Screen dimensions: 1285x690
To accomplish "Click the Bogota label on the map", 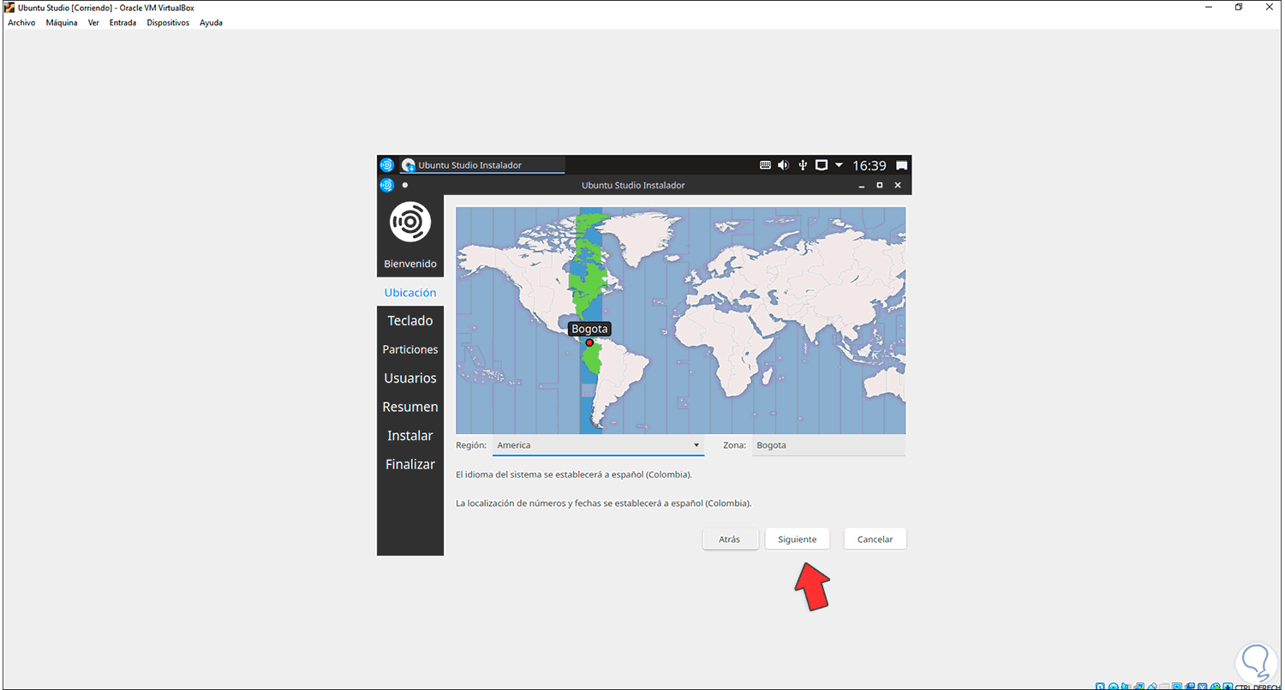I will 589,329.
